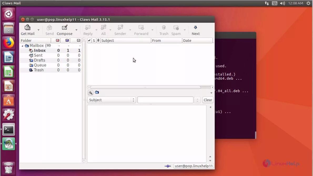The width and height of the screenshot is (313, 176).
Task: Clear the quick search
Action: point(208,100)
